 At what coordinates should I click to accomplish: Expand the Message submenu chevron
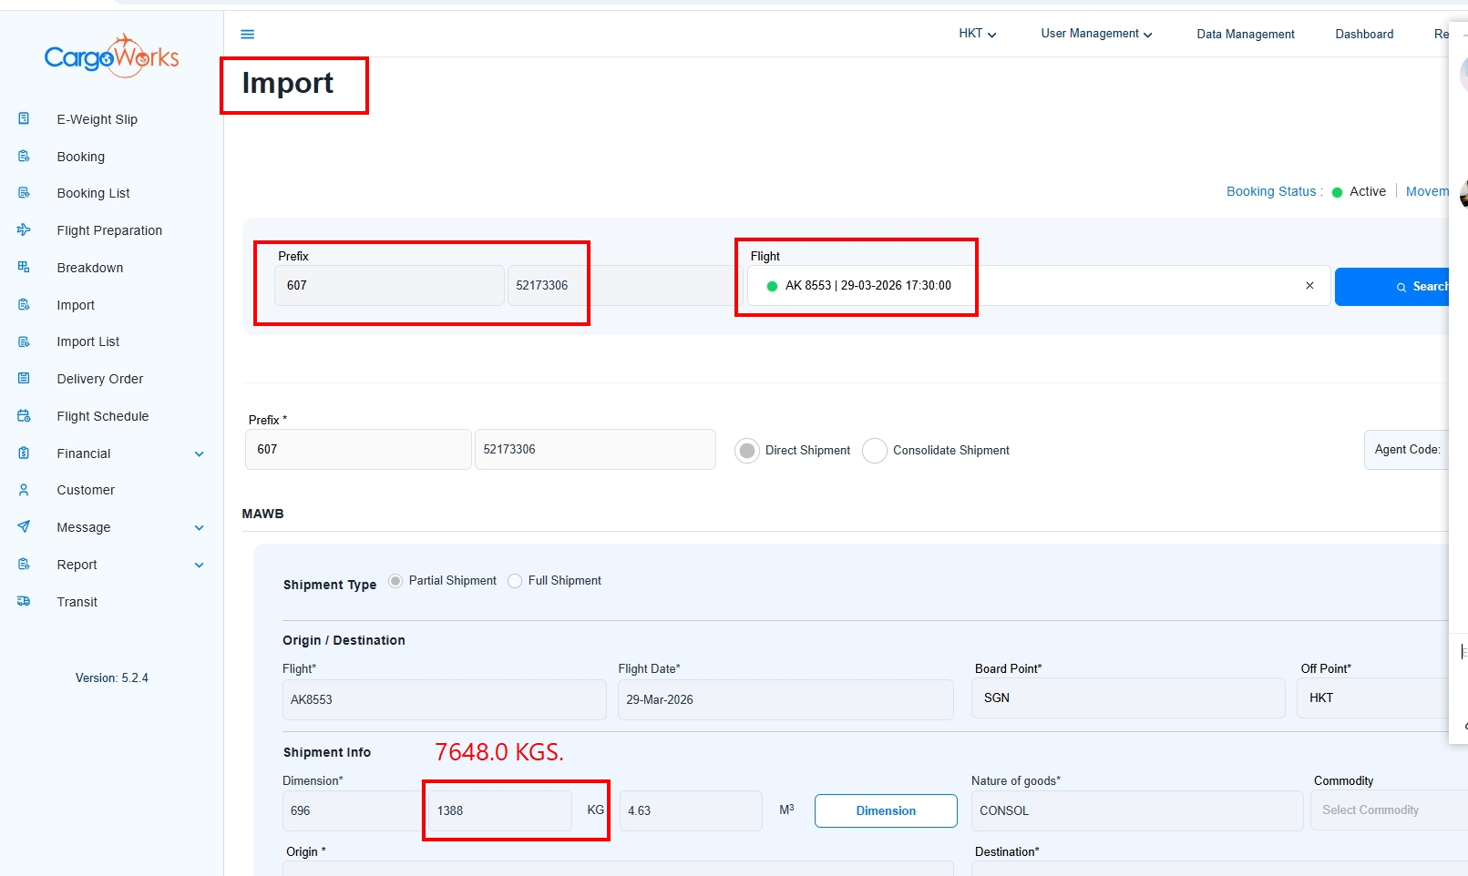click(200, 527)
